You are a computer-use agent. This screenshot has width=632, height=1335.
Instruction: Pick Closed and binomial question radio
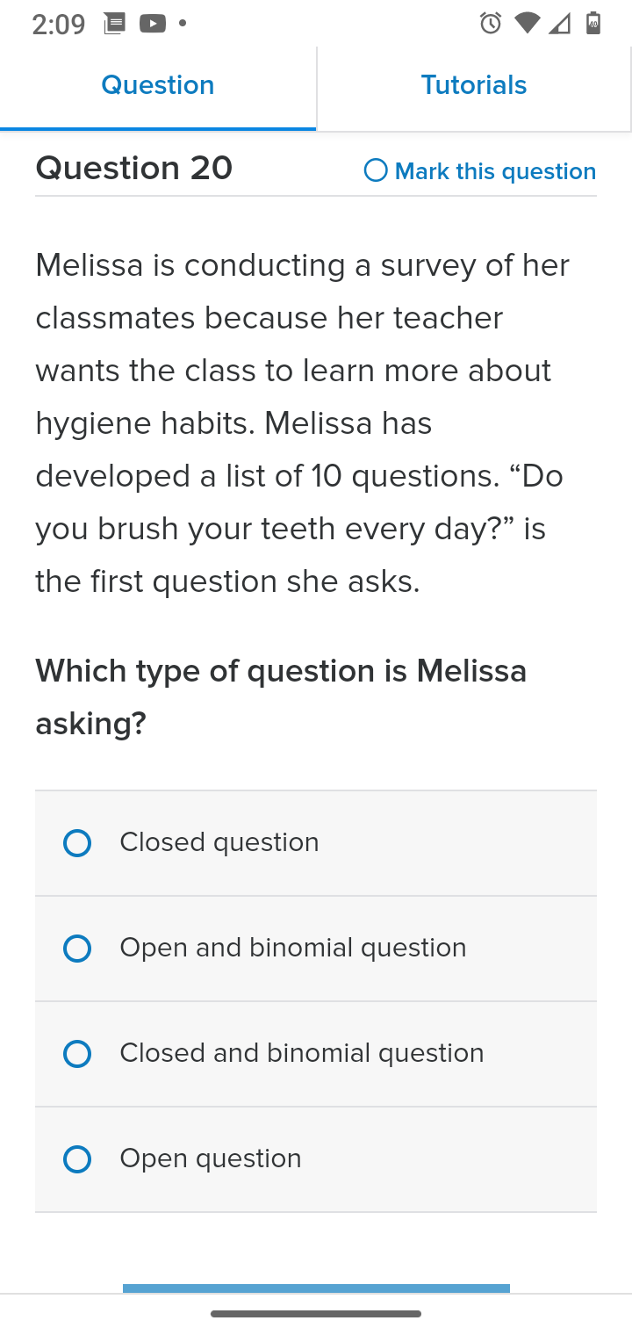click(77, 1054)
